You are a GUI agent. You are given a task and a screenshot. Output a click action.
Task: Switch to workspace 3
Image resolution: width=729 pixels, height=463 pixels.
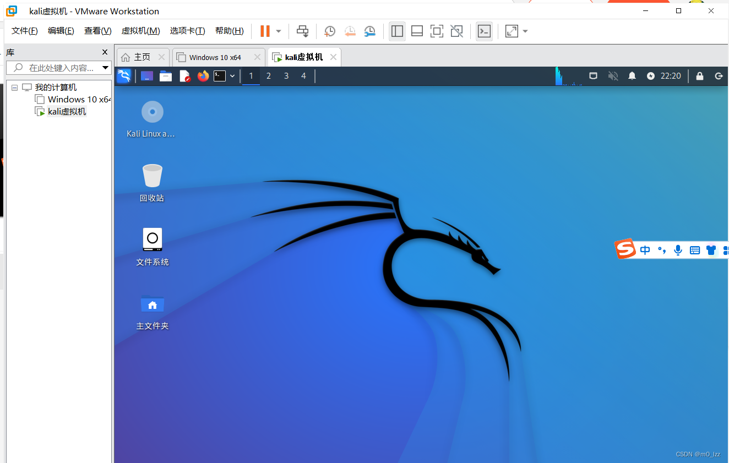click(286, 76)
